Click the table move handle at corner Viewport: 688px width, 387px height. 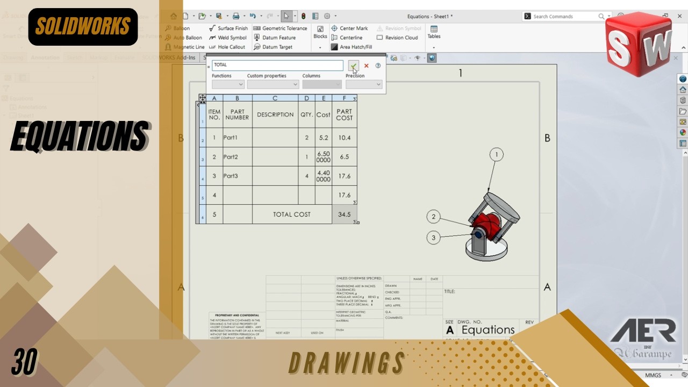click(x=202, y=98)
